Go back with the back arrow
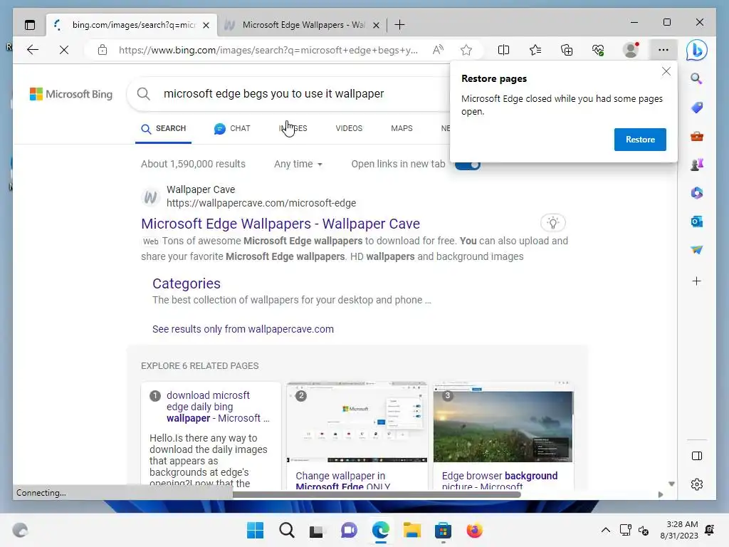729x547 pixels. (33, 50)
